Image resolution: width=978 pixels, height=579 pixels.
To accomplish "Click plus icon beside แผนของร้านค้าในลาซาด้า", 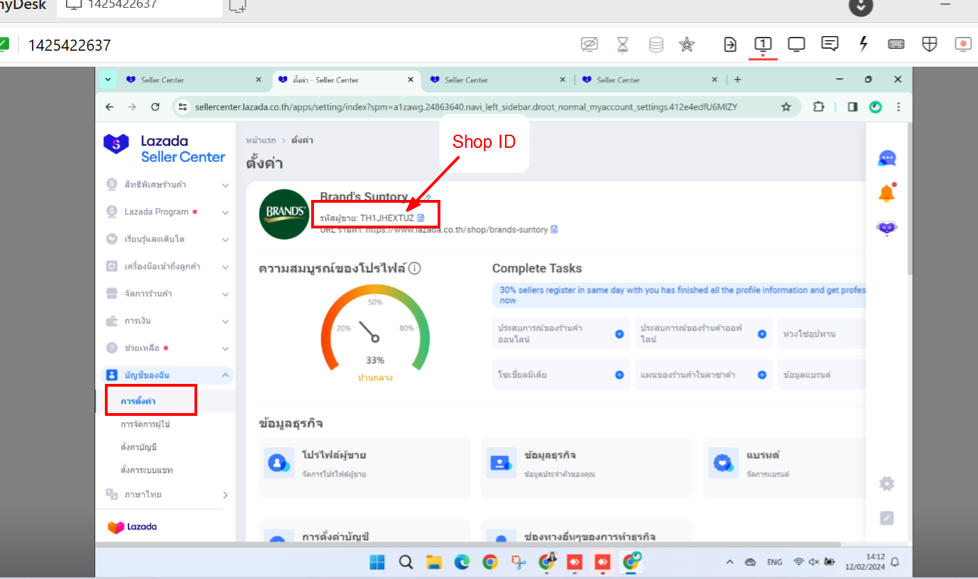I will point(762,375).
